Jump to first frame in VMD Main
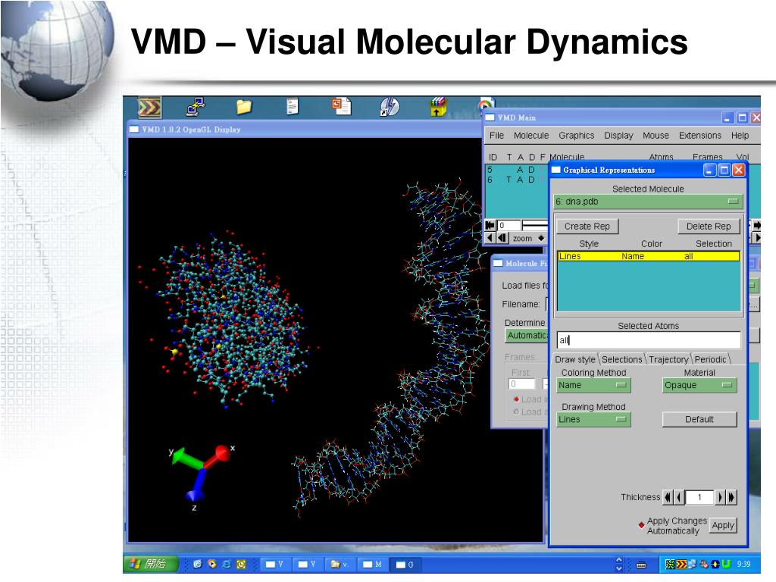 click(490, 225)
